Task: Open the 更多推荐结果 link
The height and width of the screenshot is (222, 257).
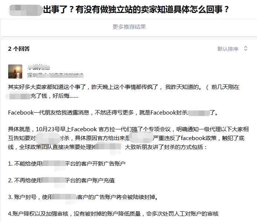Action: 129,27
